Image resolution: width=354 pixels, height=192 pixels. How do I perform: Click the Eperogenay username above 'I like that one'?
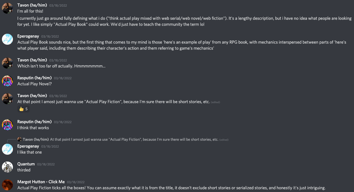[28, 146]
